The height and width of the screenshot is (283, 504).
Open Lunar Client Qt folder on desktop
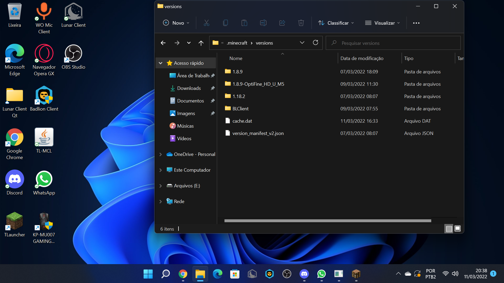click(15, 102)
